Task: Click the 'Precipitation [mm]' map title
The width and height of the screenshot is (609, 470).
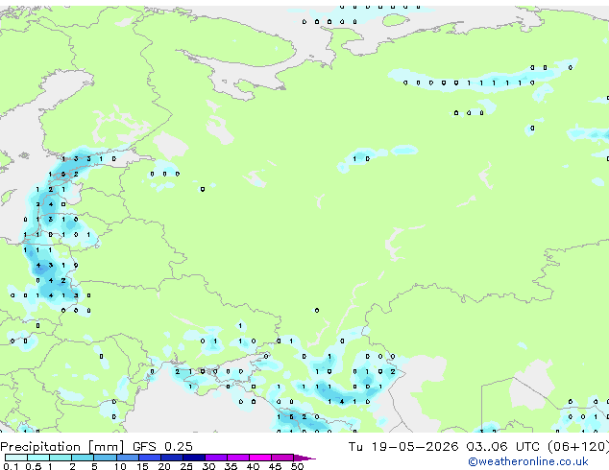Action: pyautogui.click(x=62, y=447)
